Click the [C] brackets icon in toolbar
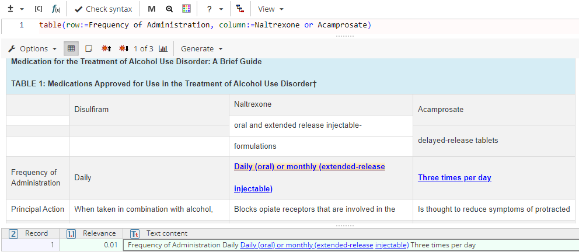This screenshot has width=579, height=252. point(39,9)
